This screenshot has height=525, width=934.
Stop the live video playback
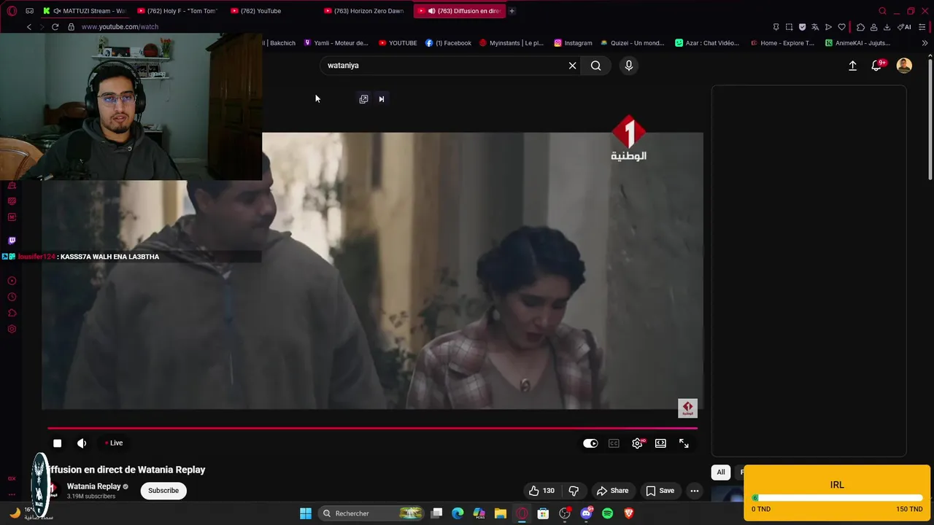click(57, 443)
